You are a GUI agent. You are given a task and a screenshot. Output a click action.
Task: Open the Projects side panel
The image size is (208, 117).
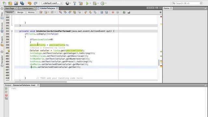2,41
